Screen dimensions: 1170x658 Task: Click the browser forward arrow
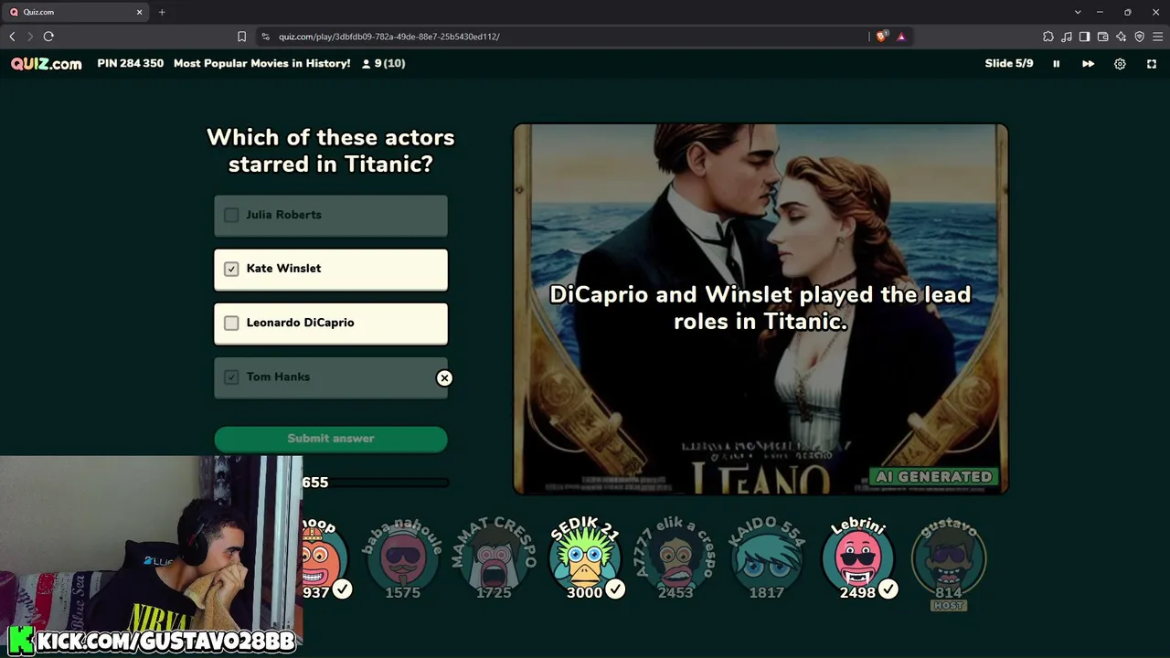[30, 37]
